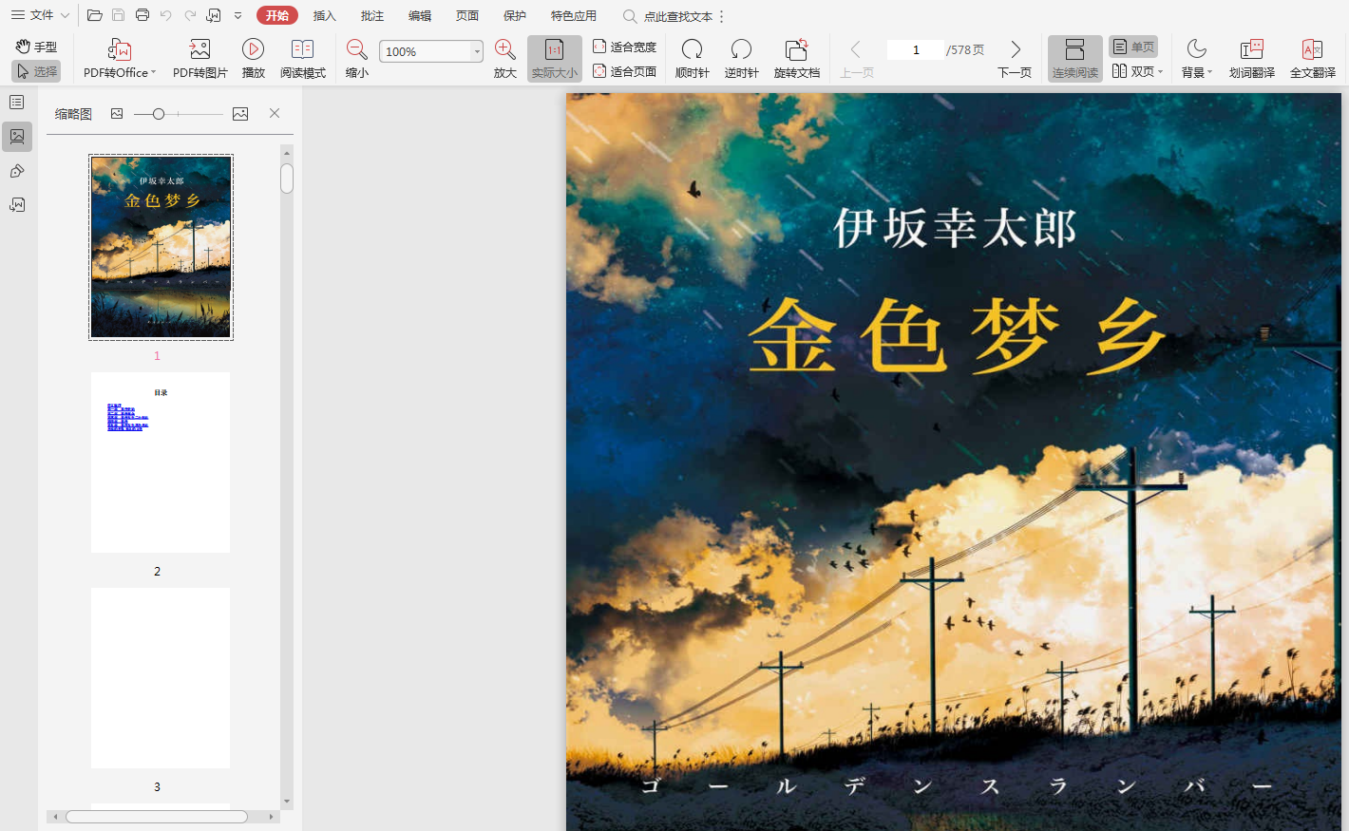This screenshot has width=1349, height=831.
Task: Click the open folder icon
Action: pos(94,15)
